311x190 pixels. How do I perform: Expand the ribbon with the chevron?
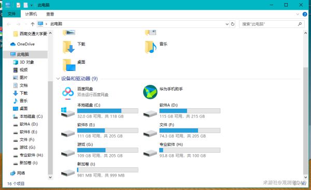coord(298,14)
